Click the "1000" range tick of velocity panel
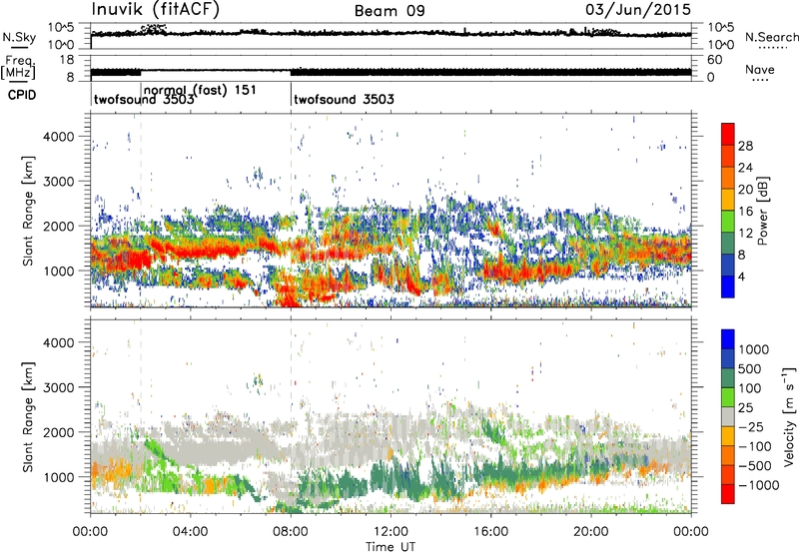The image size is (799, 553). pyautogui.click(x=58, y=477)
